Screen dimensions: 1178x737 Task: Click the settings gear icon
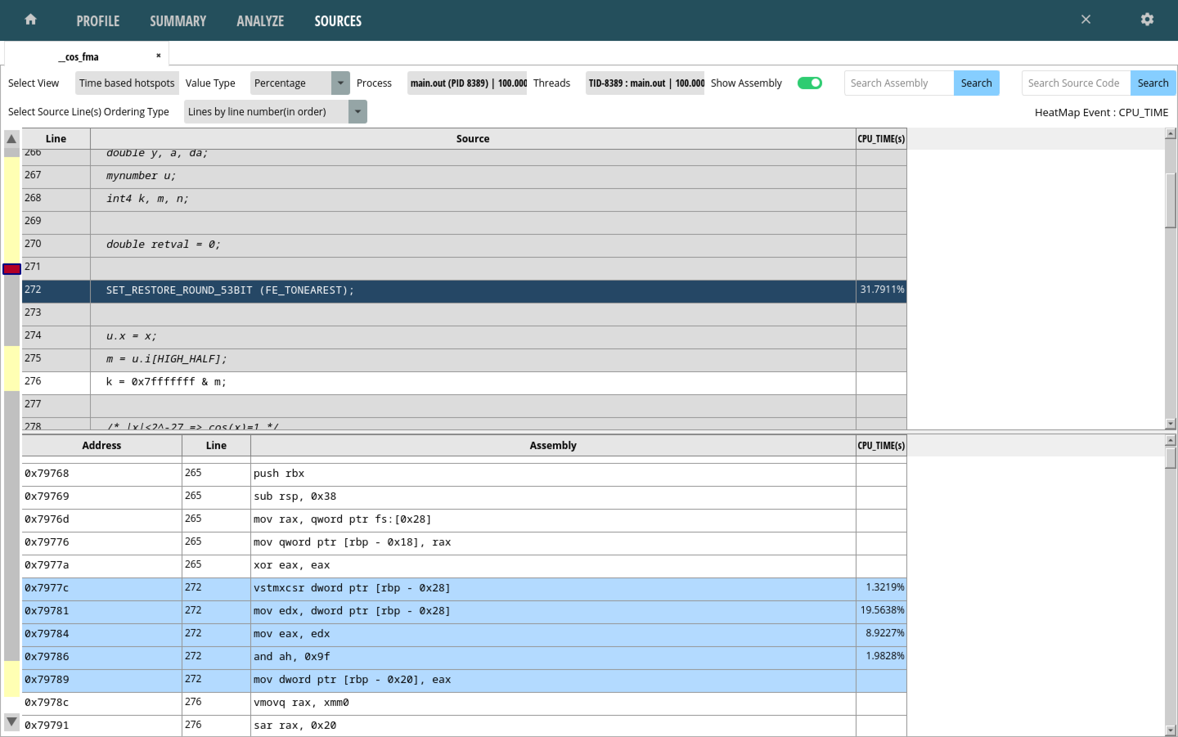(x=1147, y=20)
